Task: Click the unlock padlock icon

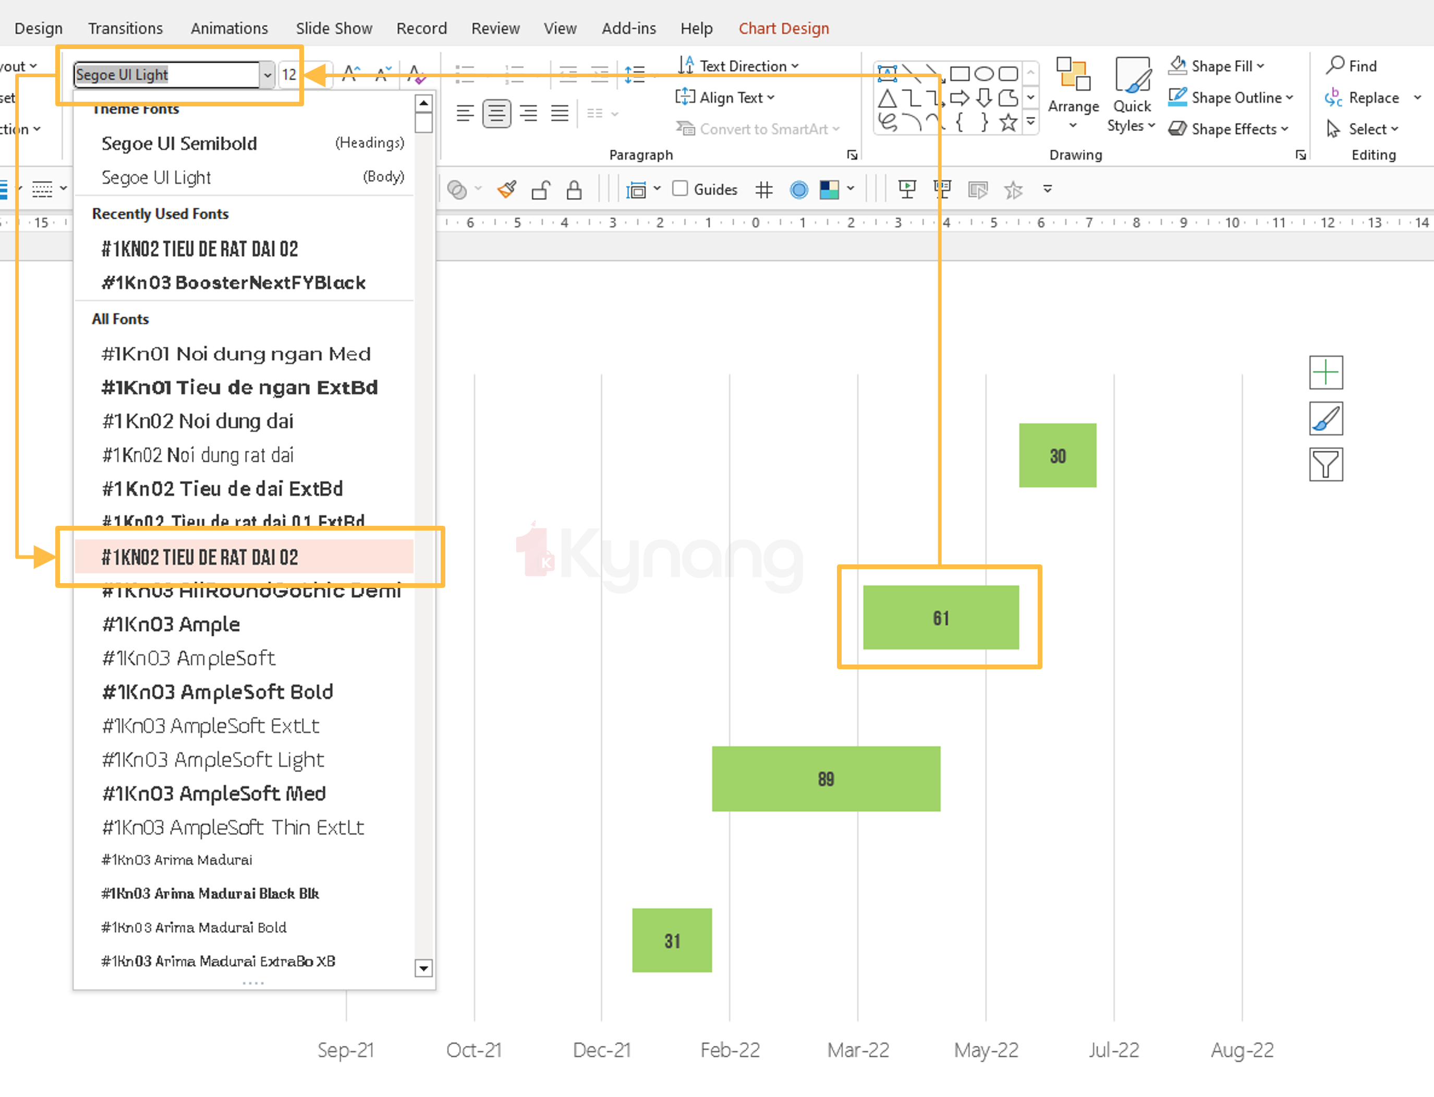Action: (541, 189)
